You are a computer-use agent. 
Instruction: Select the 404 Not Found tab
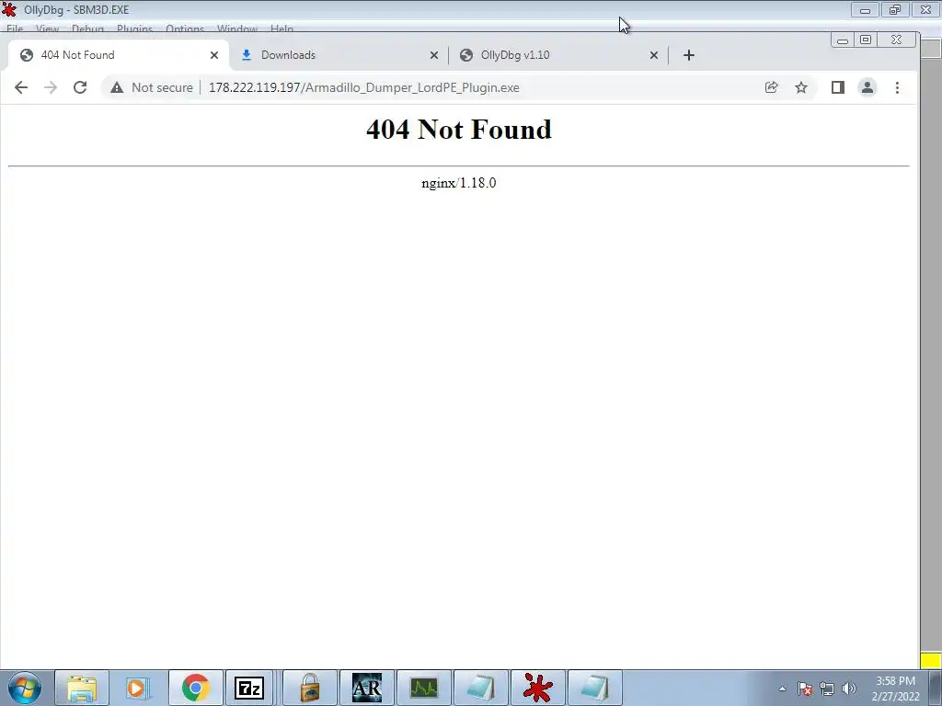click(x=119, y=55)
